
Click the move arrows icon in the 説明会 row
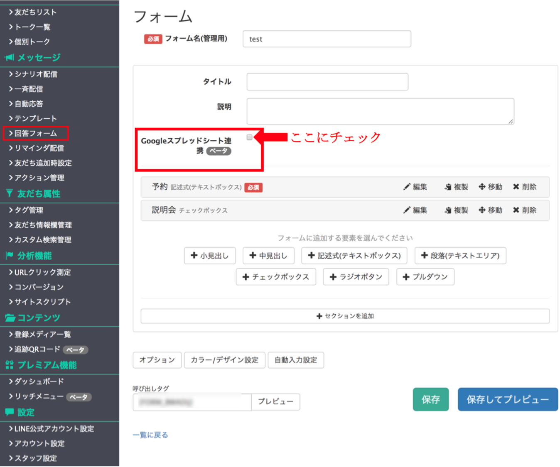click(x=482, y=210)
